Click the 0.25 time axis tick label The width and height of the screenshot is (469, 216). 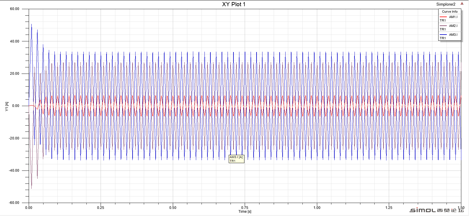click(101, 208)
